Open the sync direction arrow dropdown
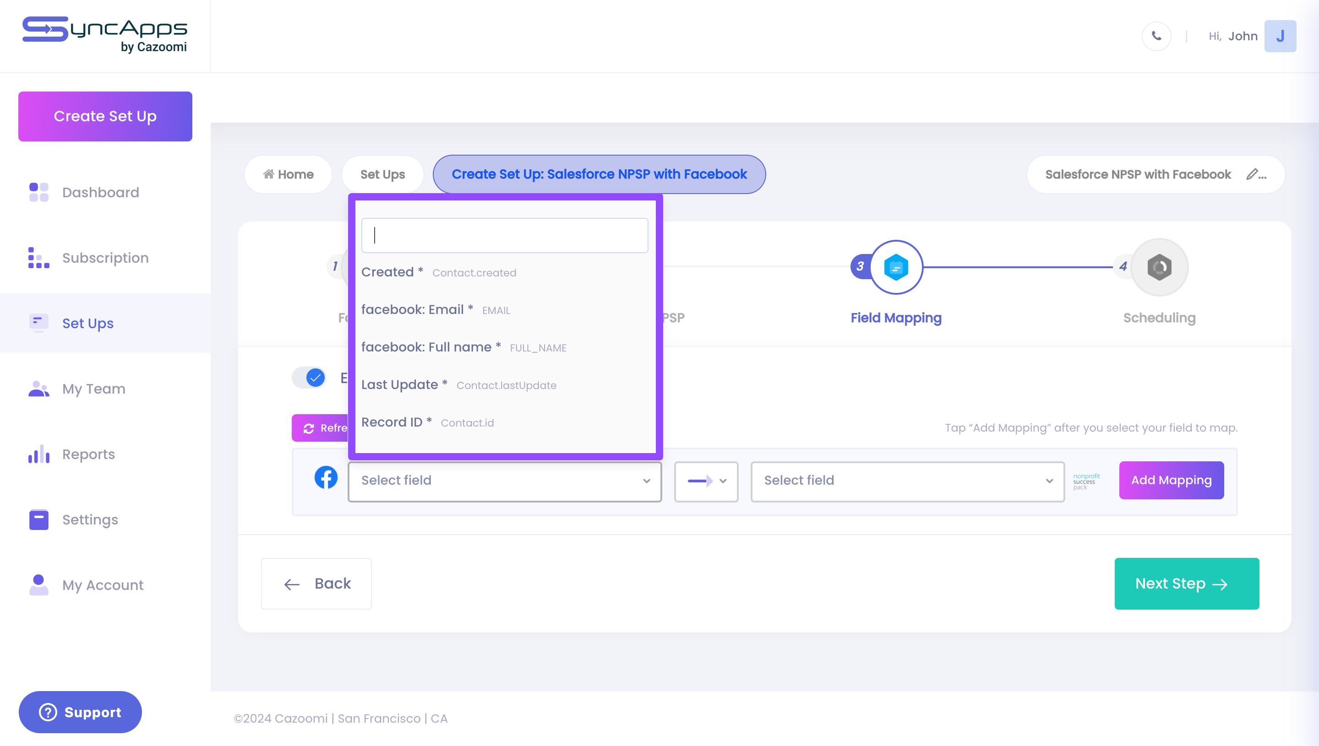The image size is (1319, 746). tap(706, 481)
